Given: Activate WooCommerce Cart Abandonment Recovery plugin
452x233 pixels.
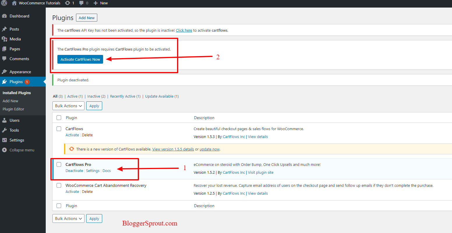Looking at the screenshot, I should point(72,191).
